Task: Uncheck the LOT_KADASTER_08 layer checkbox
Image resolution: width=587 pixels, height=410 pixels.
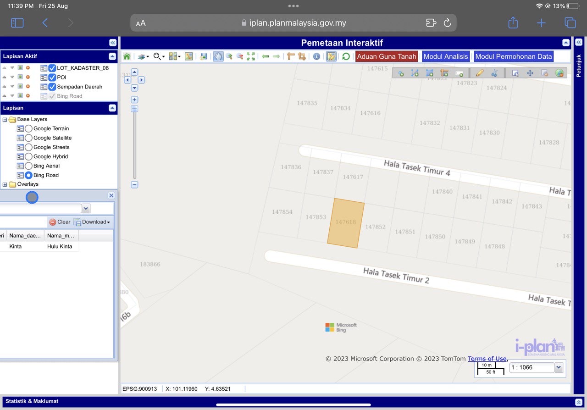Action: click(x=52, y=68)
